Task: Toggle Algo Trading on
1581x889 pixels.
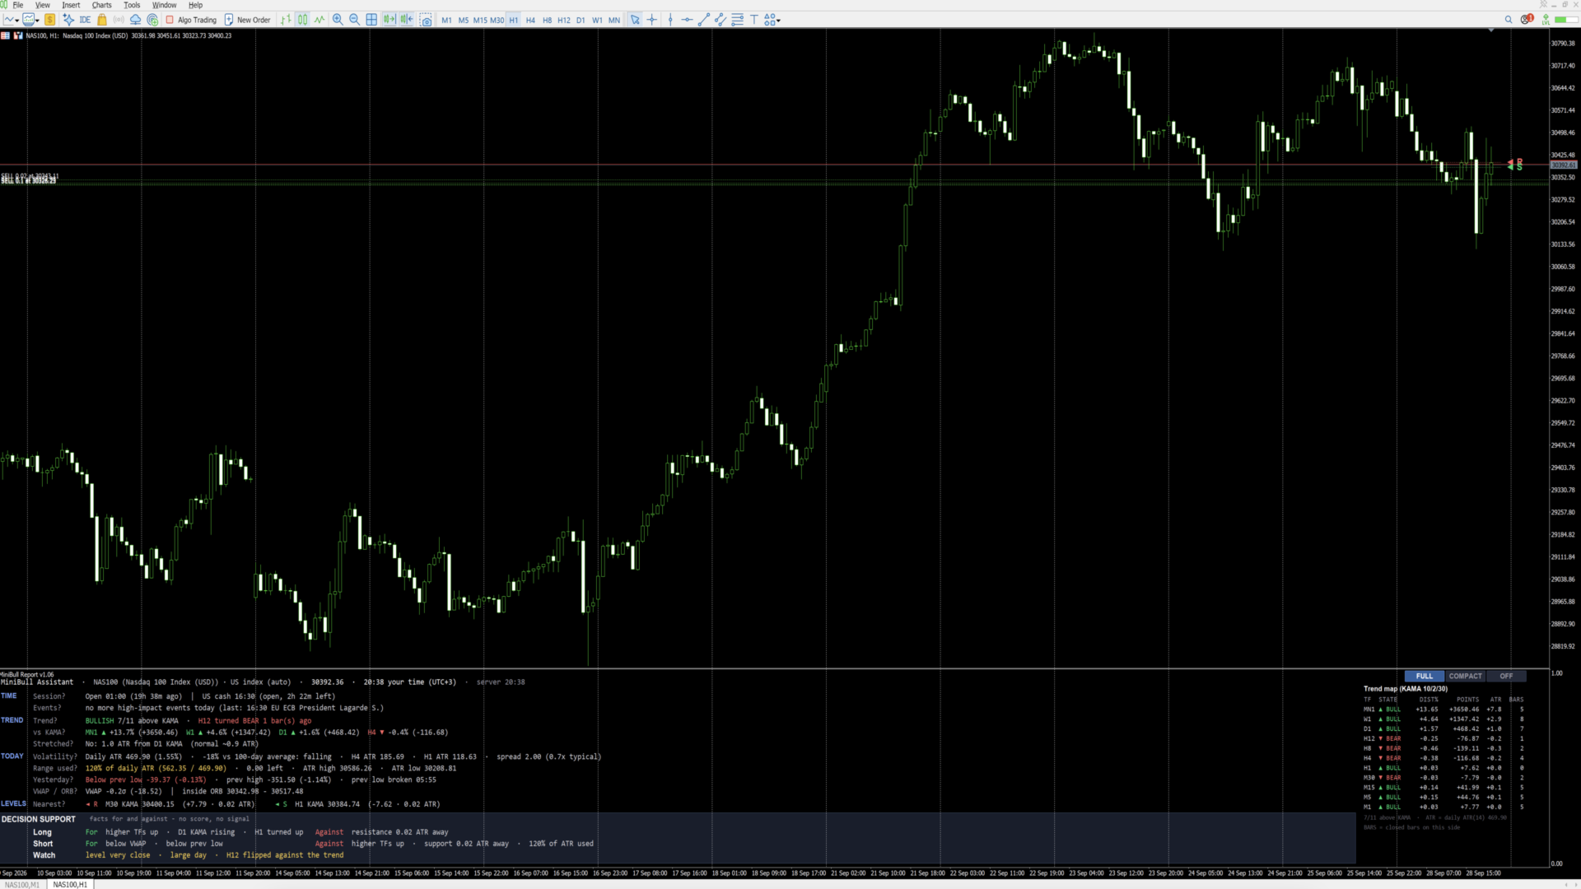Action: 191,20
